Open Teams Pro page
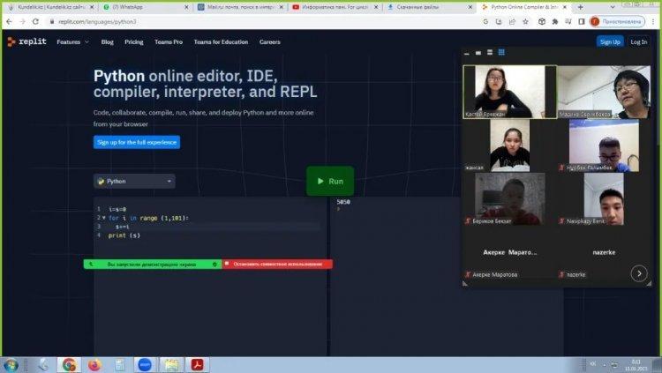This screenshot has height=373, width=662. click(169, 41)
